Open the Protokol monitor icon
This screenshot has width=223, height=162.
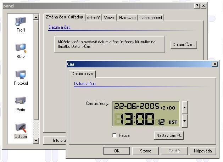click(x=21, y=75)
